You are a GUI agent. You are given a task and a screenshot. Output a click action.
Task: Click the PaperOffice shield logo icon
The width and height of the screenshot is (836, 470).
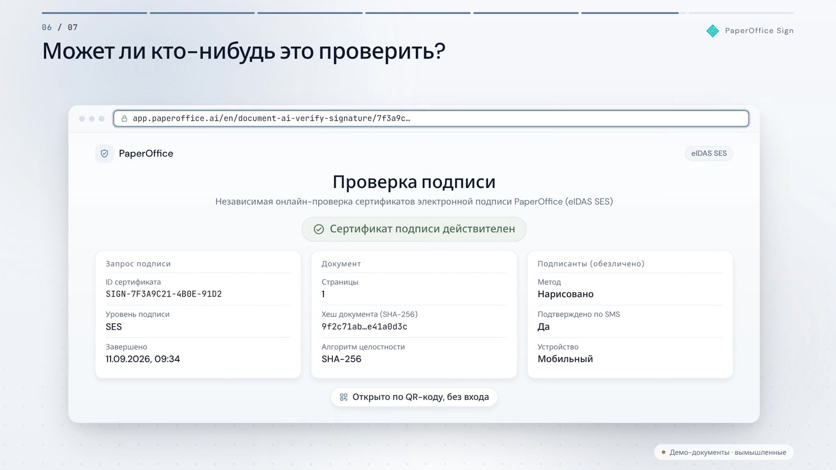coord(104,154)
